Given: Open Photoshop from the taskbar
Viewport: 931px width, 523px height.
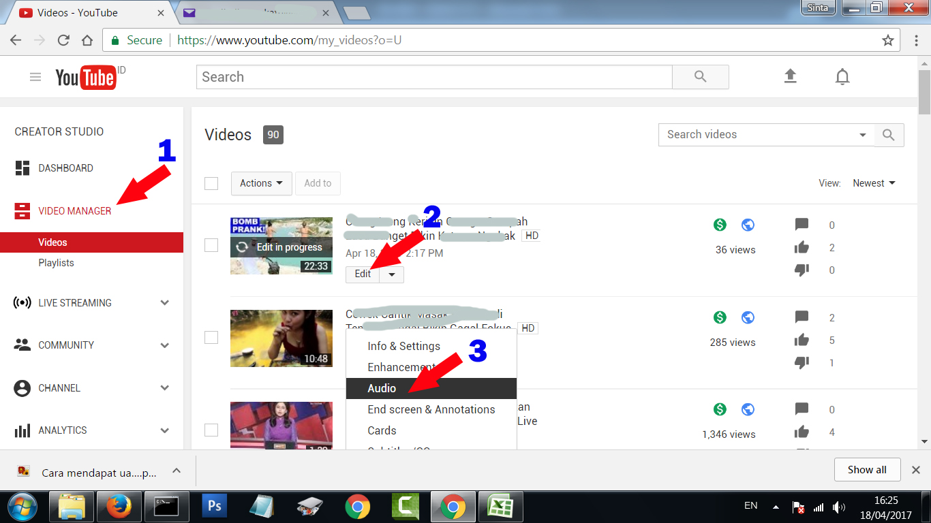Looking at the screenshot, I should [215, 506].
